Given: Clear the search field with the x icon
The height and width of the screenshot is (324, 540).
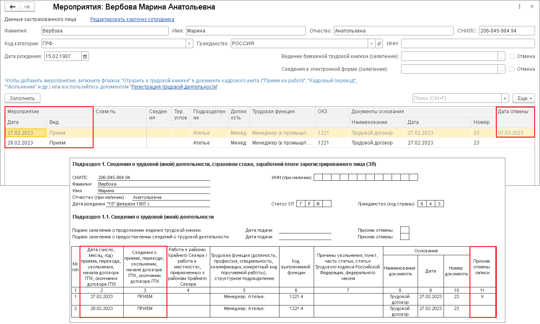Looking at the screenshot, I should click(505, 98).
